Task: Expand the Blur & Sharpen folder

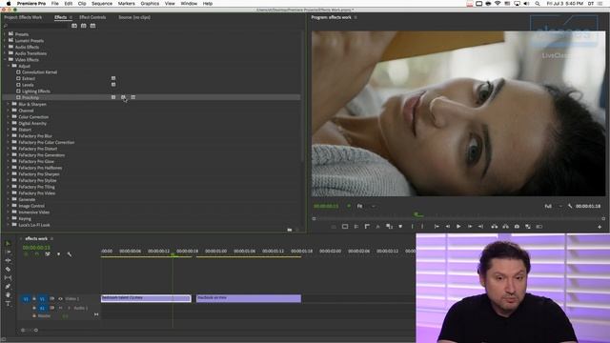Action: pos(9,104)
